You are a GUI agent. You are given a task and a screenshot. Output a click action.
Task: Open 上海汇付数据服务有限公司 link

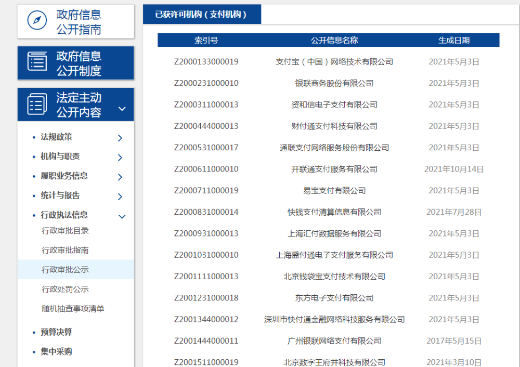point(334,234)
